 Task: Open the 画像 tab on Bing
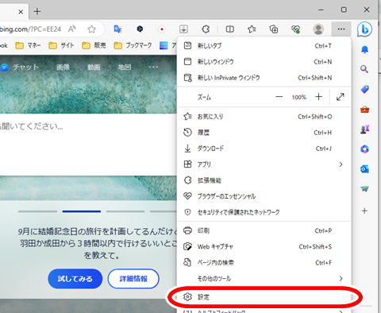(63, 68)
